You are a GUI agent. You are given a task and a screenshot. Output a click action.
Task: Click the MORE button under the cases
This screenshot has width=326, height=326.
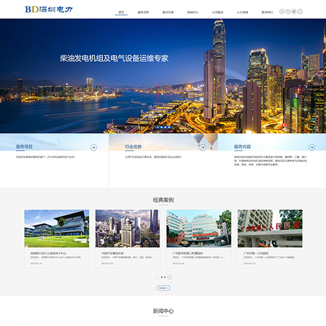point(164,288)
